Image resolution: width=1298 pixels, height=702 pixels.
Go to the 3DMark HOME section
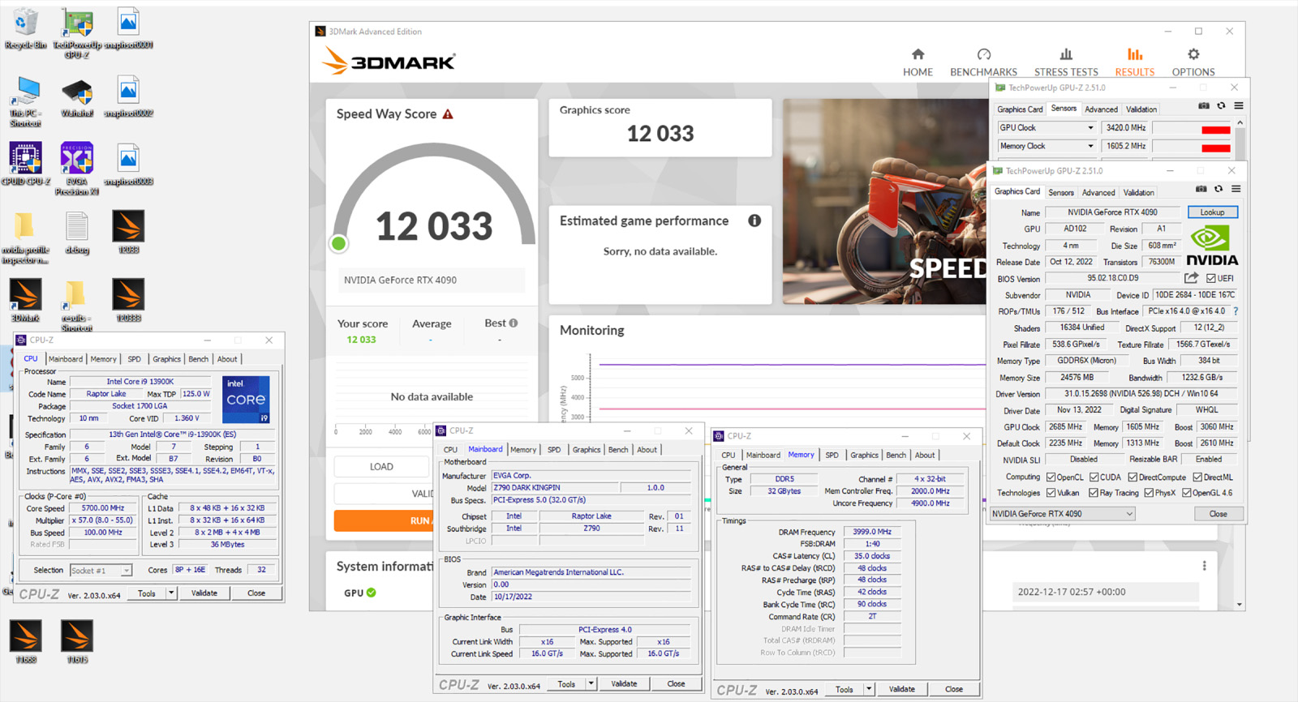(918, 62)
